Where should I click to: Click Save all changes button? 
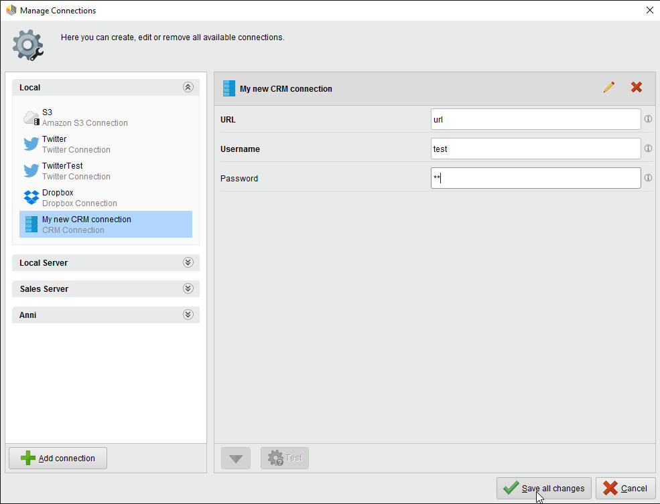click(x=544, y=489)
